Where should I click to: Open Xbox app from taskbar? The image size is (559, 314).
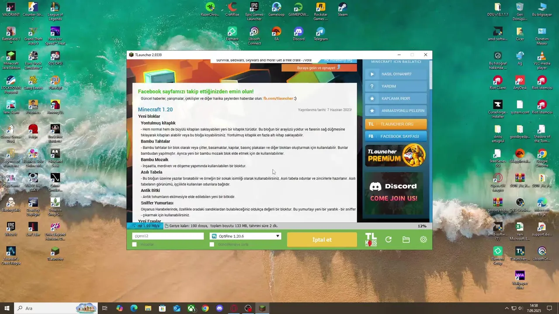pyautogui.click(x=191, y=308)
